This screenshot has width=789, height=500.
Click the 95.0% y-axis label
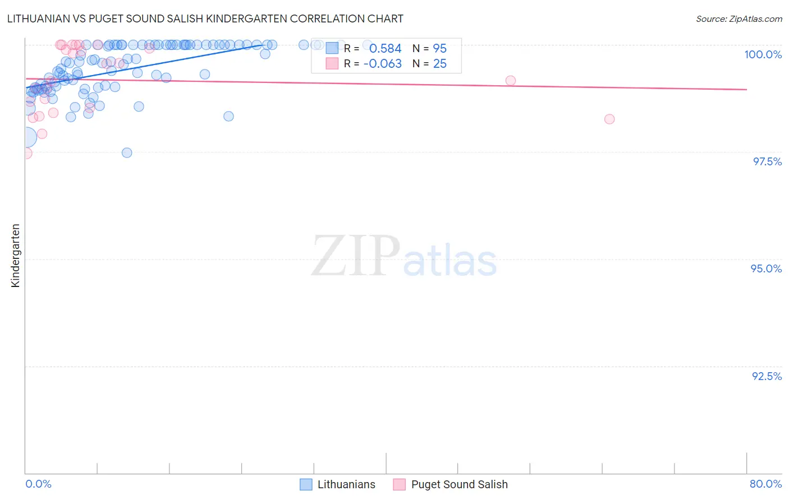[x=766, y=268]
